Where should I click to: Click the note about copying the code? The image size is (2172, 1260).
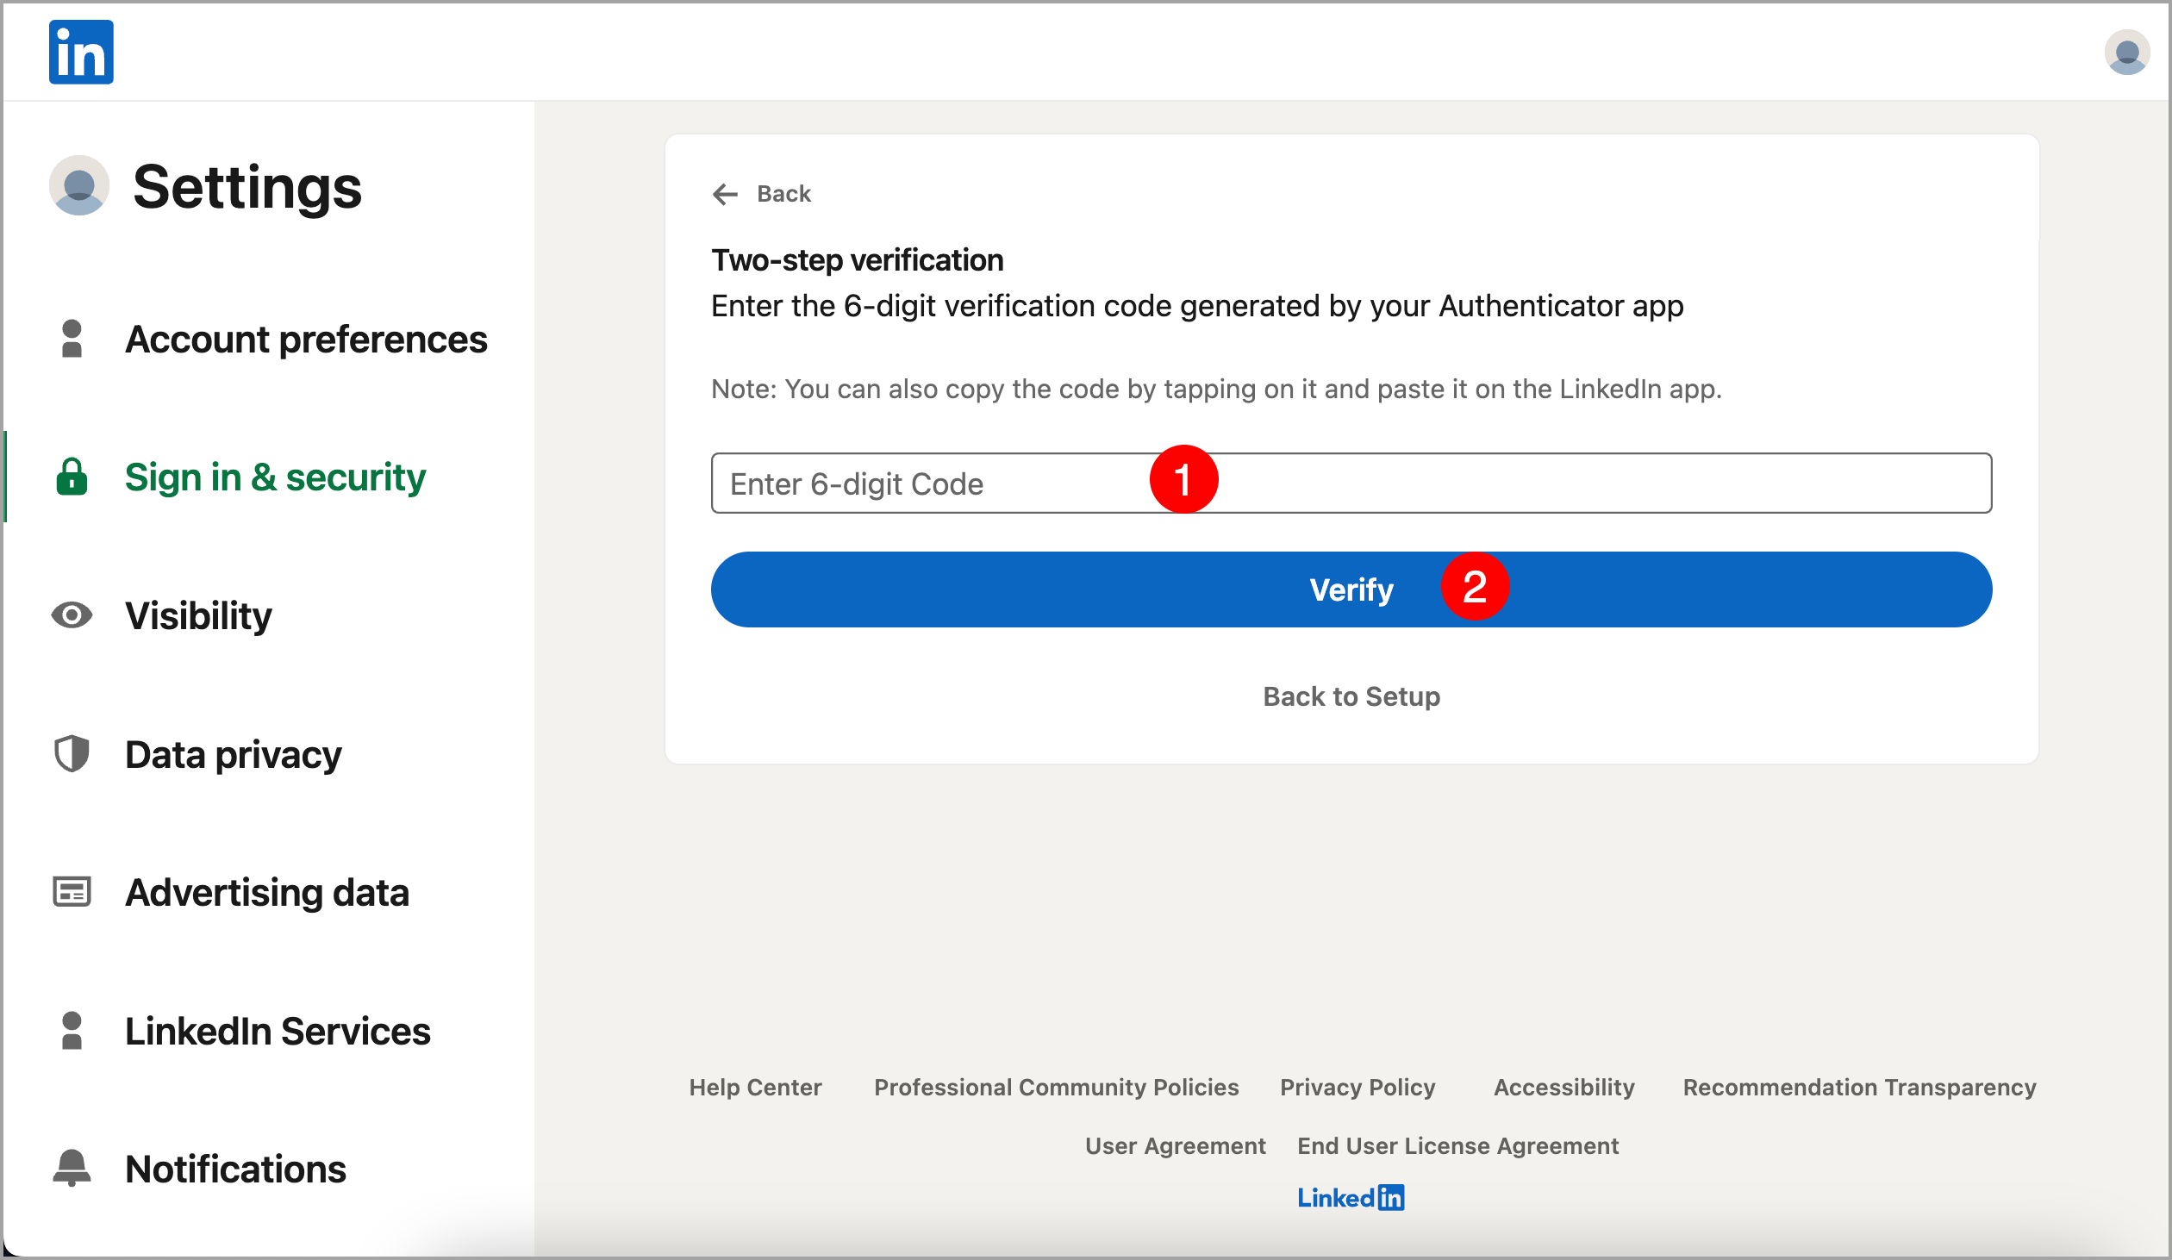(1216, 390)
